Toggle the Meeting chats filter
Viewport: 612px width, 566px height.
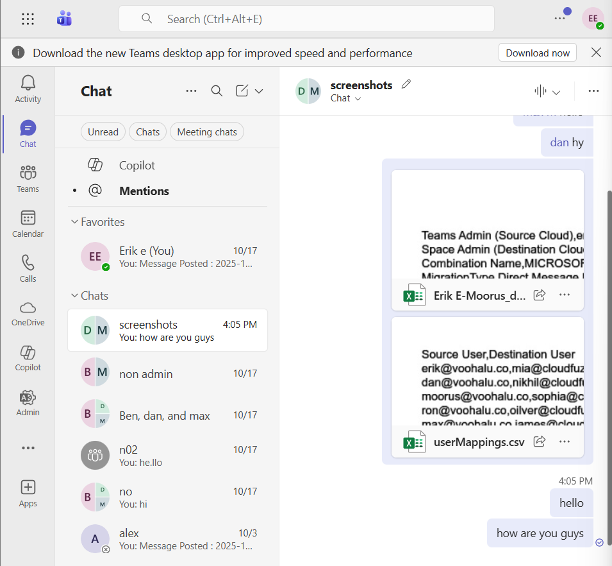click(x=206, y=132)
